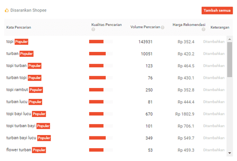
Task: Click Ditambahkan in the turban lucu row
Action: (x=214, y=102)
